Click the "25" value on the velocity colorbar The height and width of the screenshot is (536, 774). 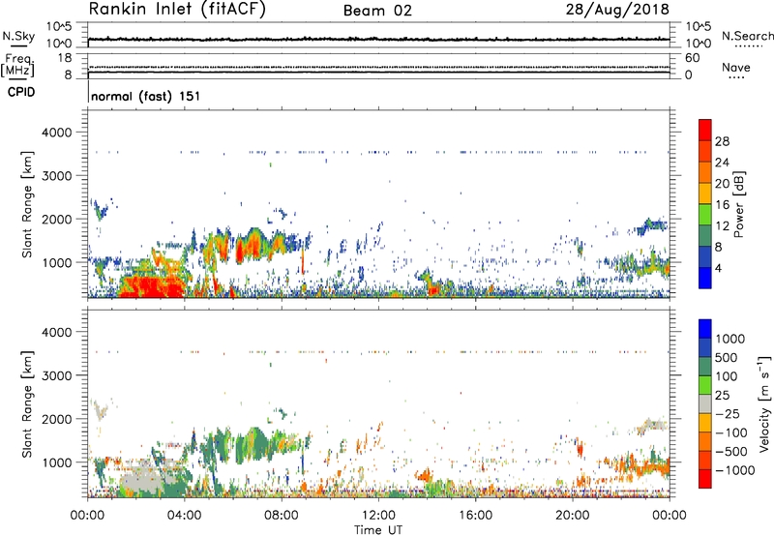point(722,396)
